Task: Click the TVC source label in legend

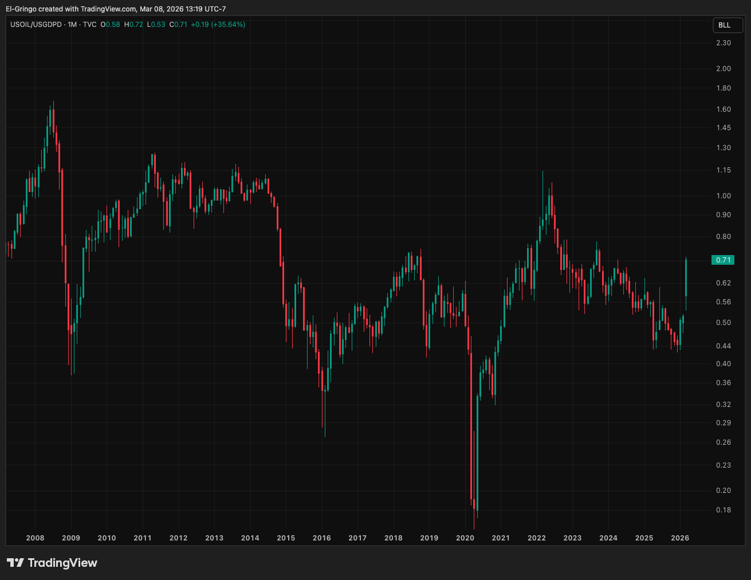Action: click(x=90, y=24)
